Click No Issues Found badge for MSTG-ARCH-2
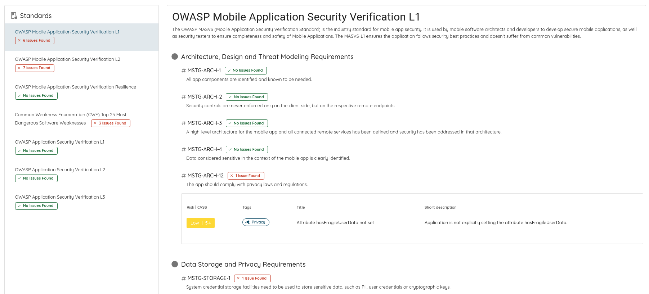 [247, 97]
